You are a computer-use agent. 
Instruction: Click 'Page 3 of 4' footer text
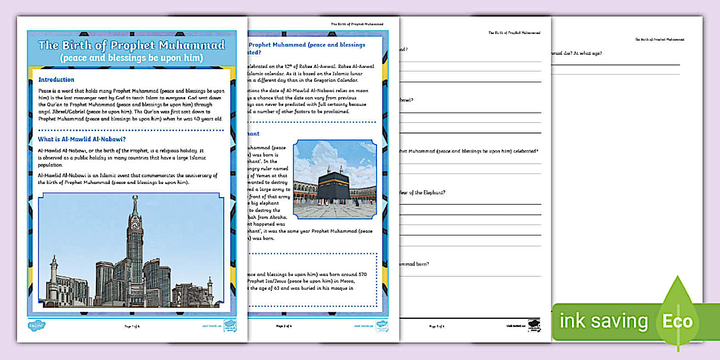(x=437, y=326)
